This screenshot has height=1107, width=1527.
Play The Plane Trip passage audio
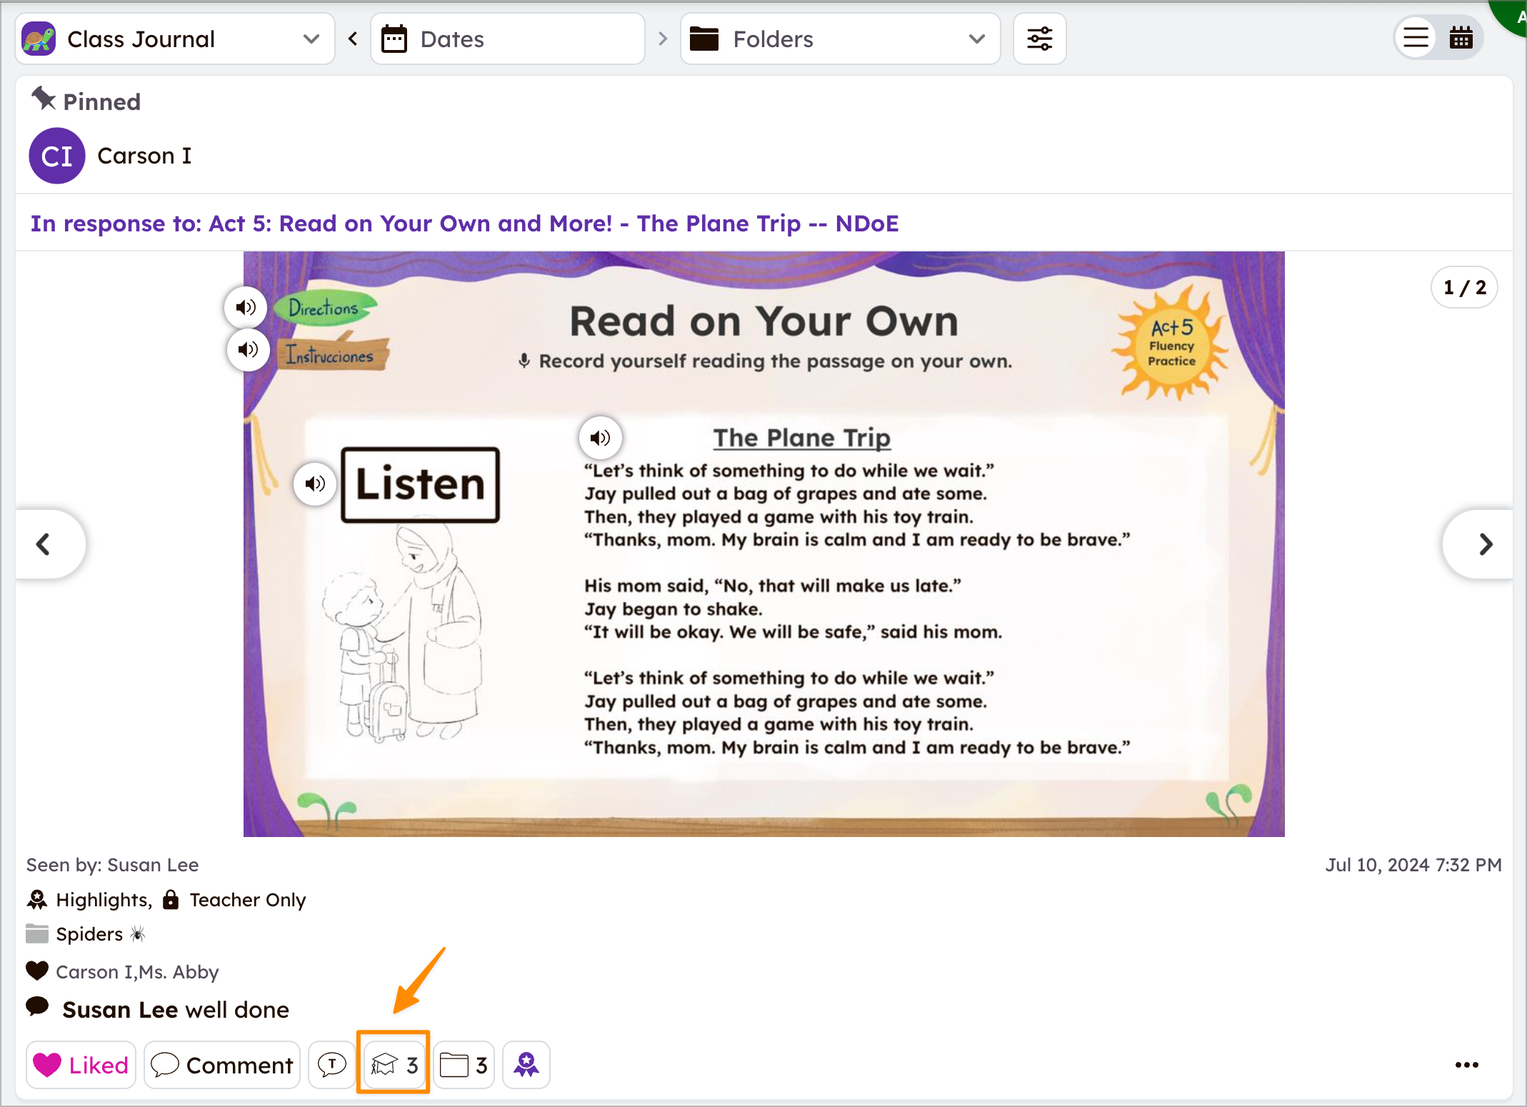point(600,438)
